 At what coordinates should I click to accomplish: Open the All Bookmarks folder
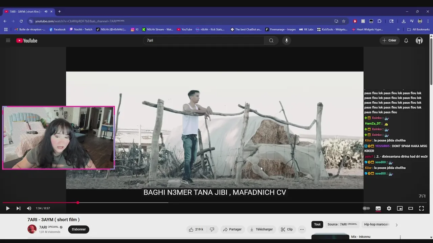coord(418,29)
